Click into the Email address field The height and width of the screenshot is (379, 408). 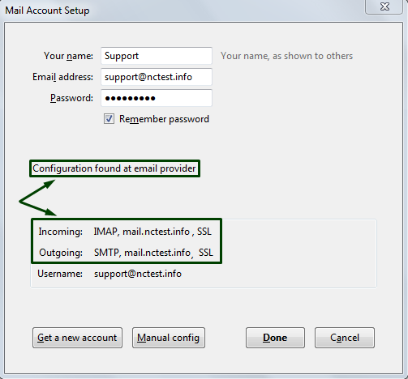157,77
